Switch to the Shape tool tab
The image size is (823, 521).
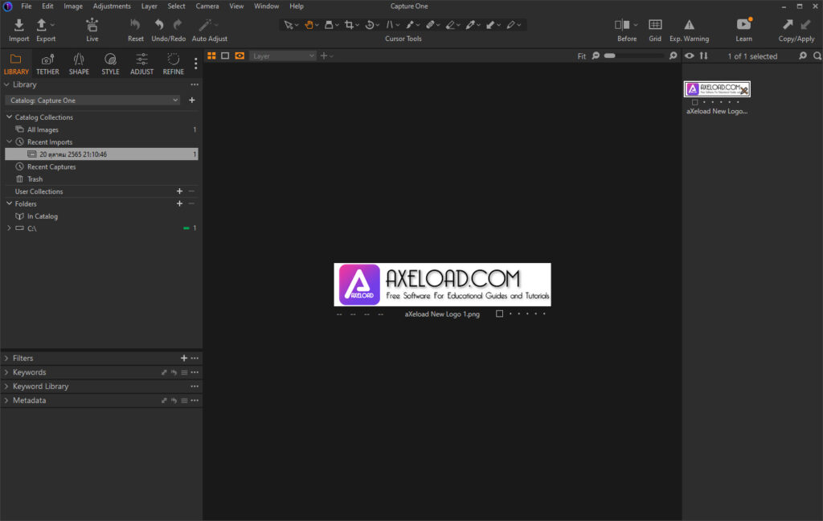[79, 64]
